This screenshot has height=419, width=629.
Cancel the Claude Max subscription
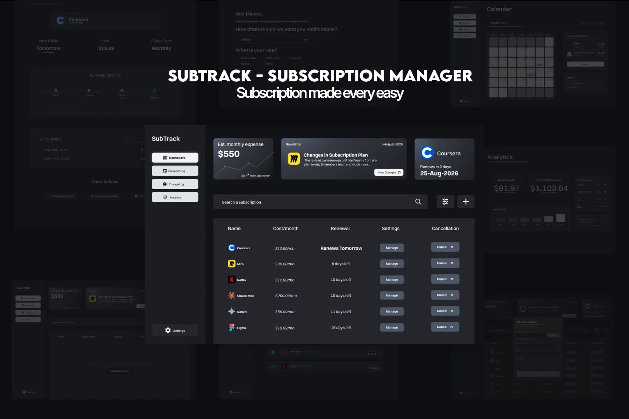click(x=445, y=295)
